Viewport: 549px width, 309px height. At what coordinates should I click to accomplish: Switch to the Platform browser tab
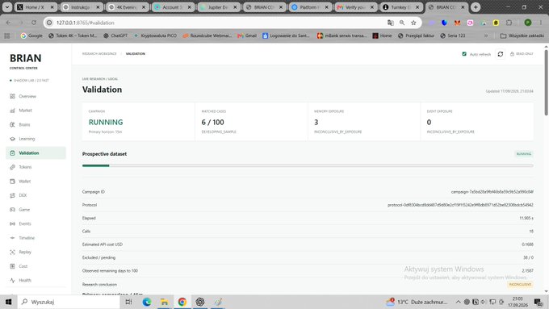coord(309,7)
